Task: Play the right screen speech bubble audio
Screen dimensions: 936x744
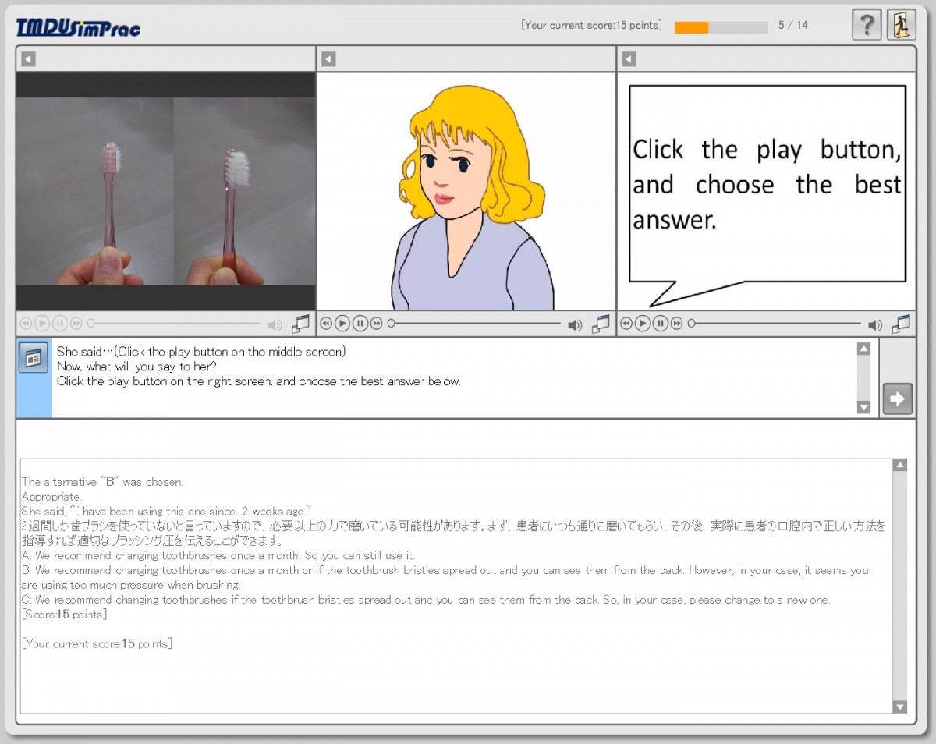Action: coord(643,324)
